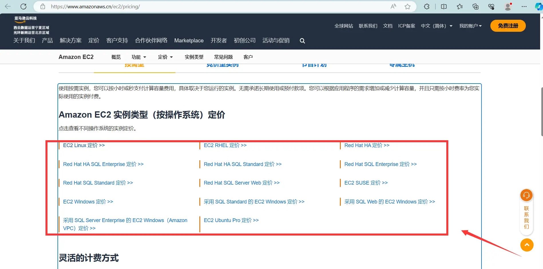Open 活动与促销 menu
This screenshot has height=269, width=543.
276,40
